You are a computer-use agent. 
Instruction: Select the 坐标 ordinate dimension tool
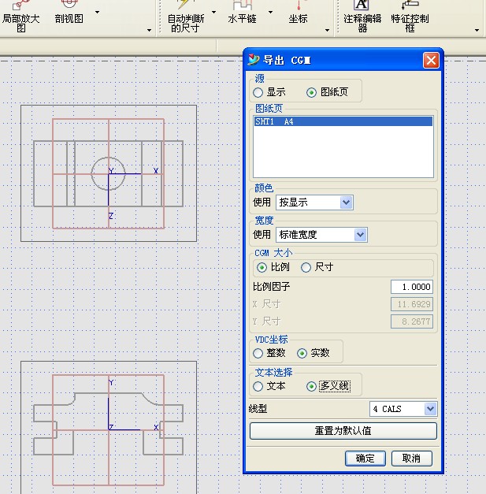[x=298, y=13]
